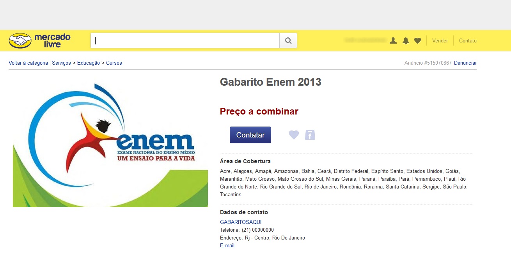Click the Denunciar link

click(465, 63)
